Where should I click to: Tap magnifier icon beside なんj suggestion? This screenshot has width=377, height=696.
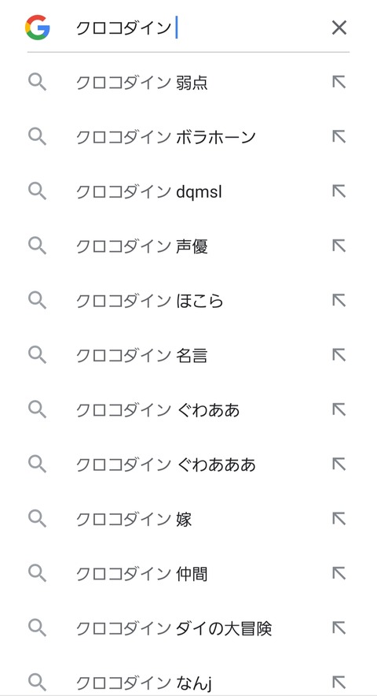[x=37, y=683]
